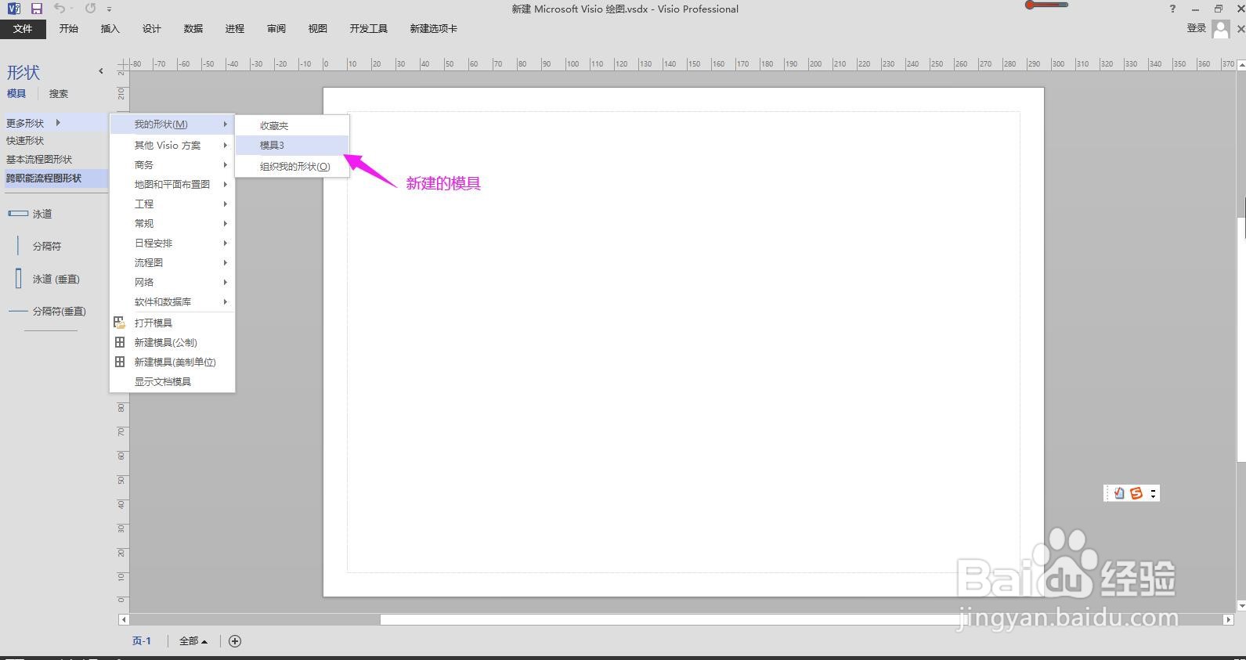Open 我的形状(M) submenu

click(172, 124)
